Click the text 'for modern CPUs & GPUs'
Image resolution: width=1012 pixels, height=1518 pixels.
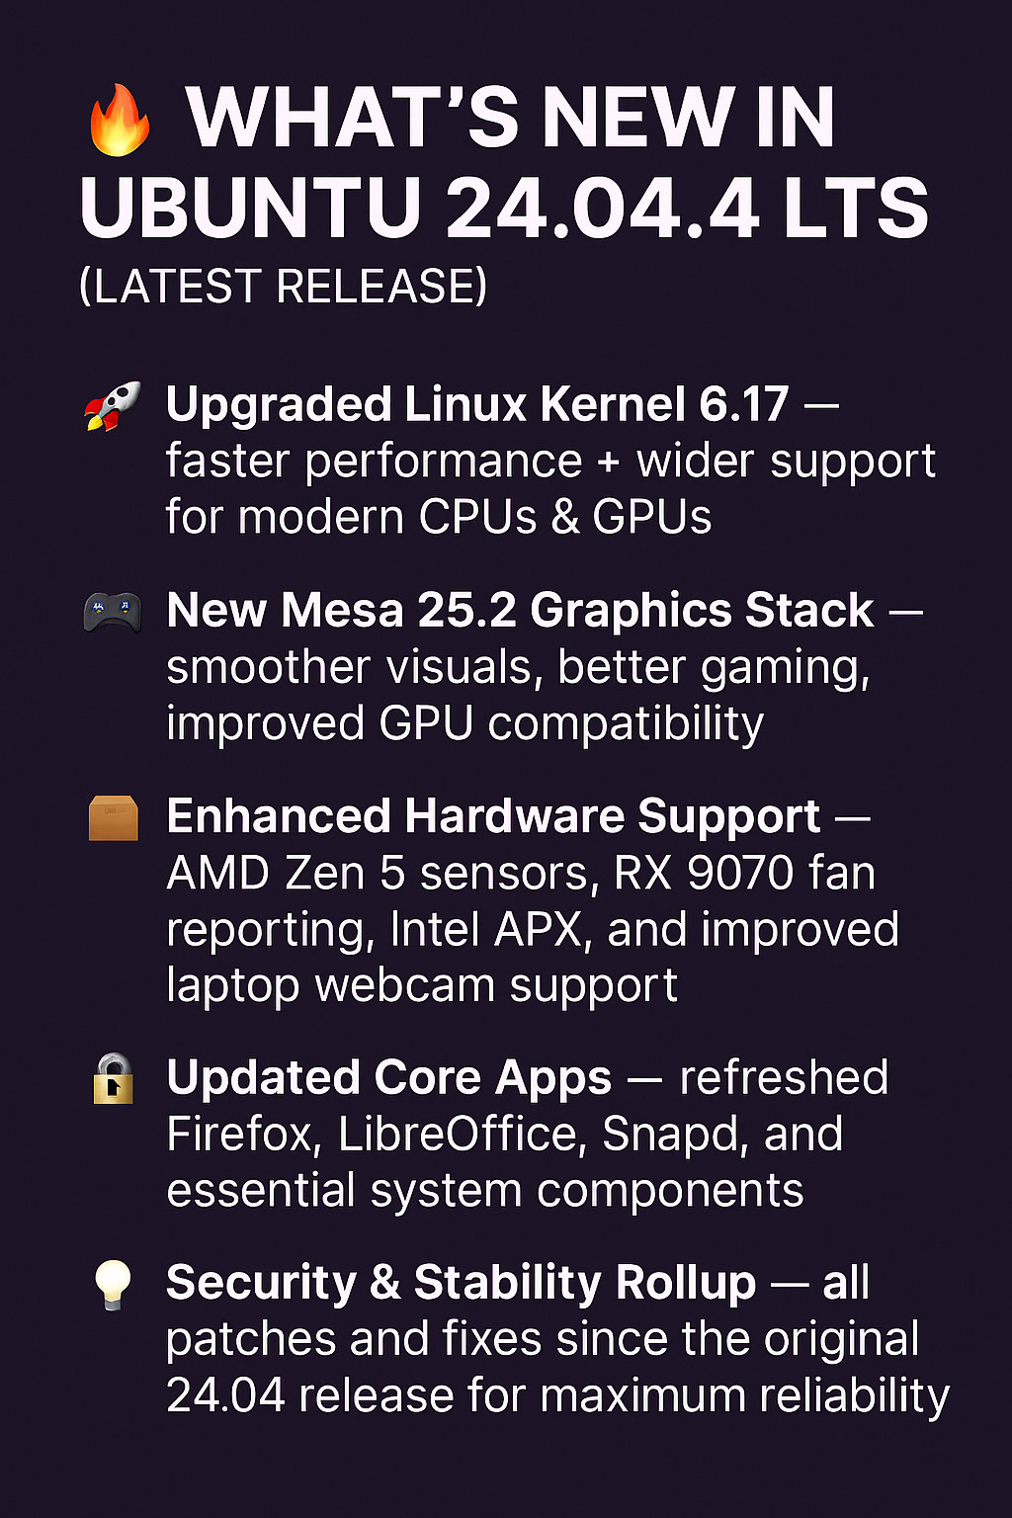(x=439, y=518)
